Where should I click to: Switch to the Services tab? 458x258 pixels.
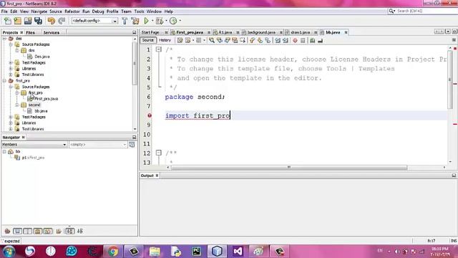click(x=52, y=32)
